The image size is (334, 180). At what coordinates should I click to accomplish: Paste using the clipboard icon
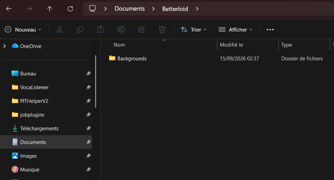click(x=101, y=29)
